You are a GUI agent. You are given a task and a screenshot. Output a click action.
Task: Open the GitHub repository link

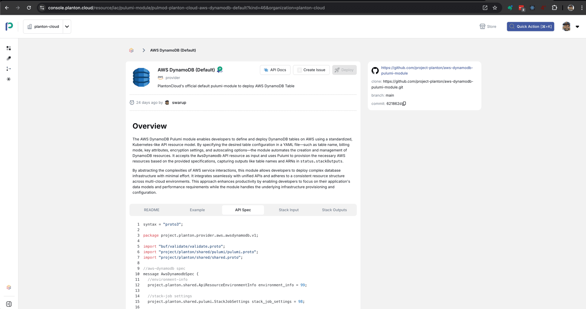tap(427, 71)
